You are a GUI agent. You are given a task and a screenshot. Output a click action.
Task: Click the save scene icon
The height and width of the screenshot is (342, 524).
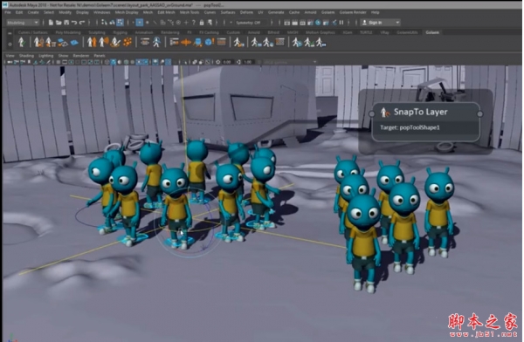[66, 23]
